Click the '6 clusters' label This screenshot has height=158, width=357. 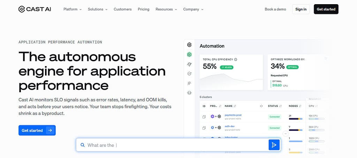(x=206, y=97)
